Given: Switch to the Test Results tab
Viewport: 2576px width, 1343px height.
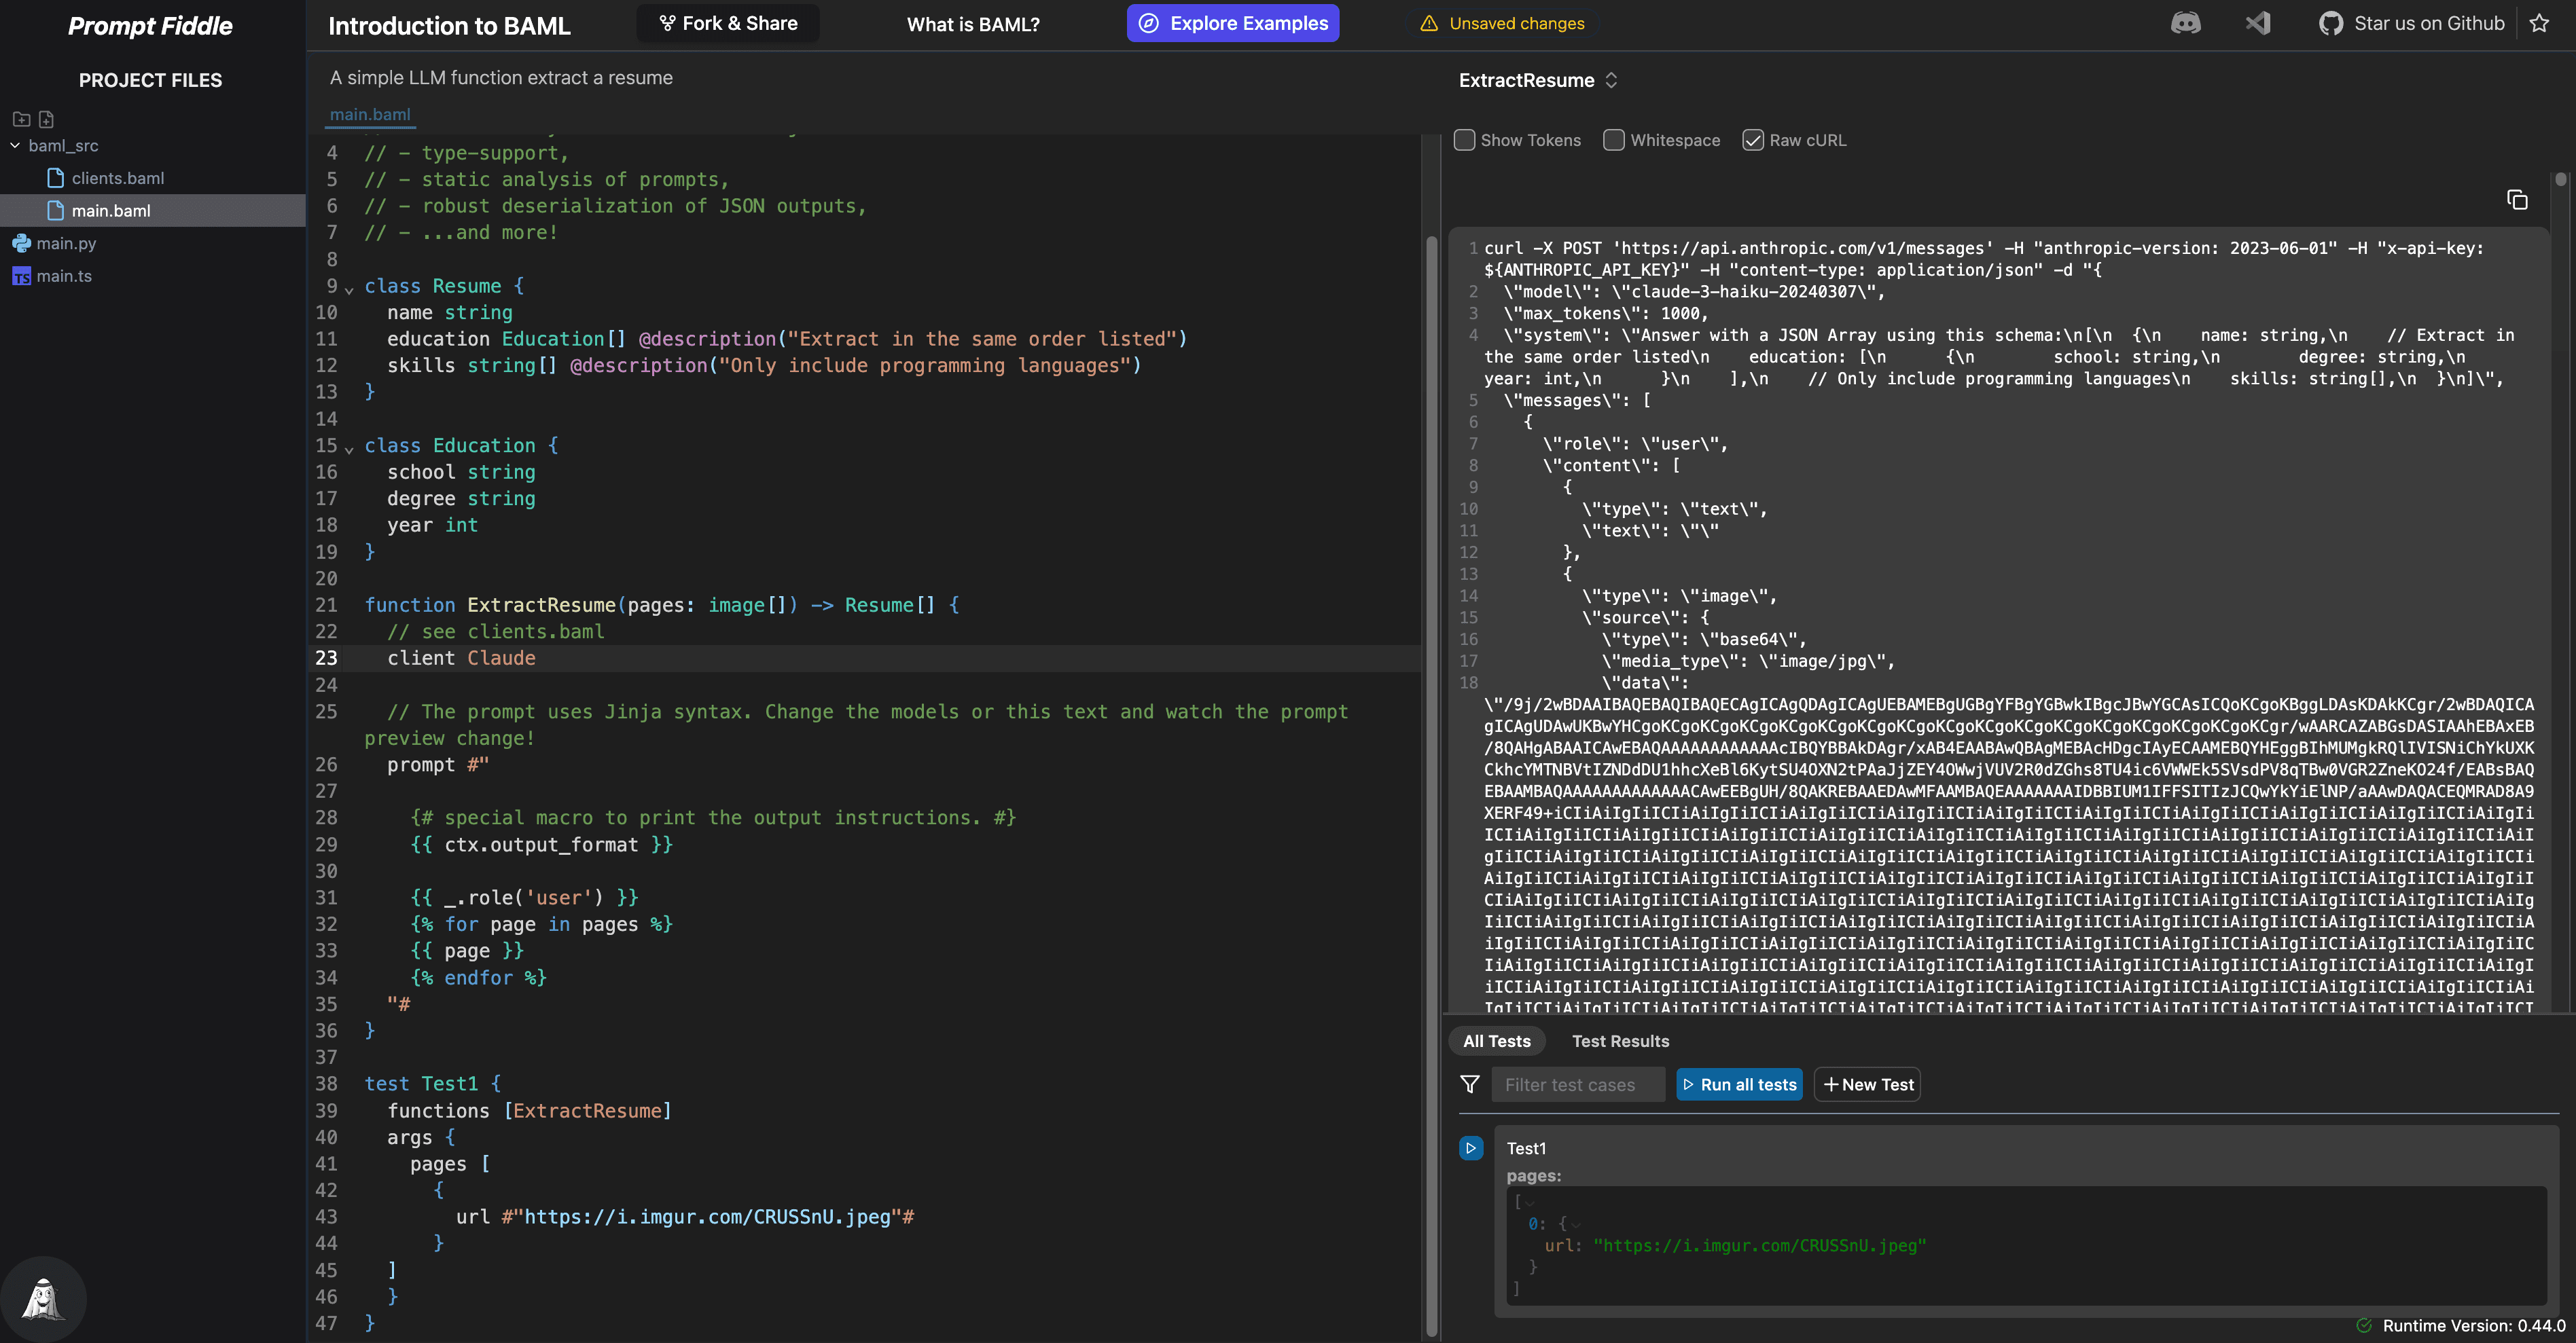Looking at the screenshot, I should [1619, 1042].
